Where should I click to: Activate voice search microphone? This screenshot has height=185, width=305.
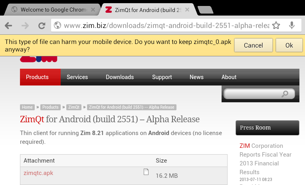coord(292,26)
